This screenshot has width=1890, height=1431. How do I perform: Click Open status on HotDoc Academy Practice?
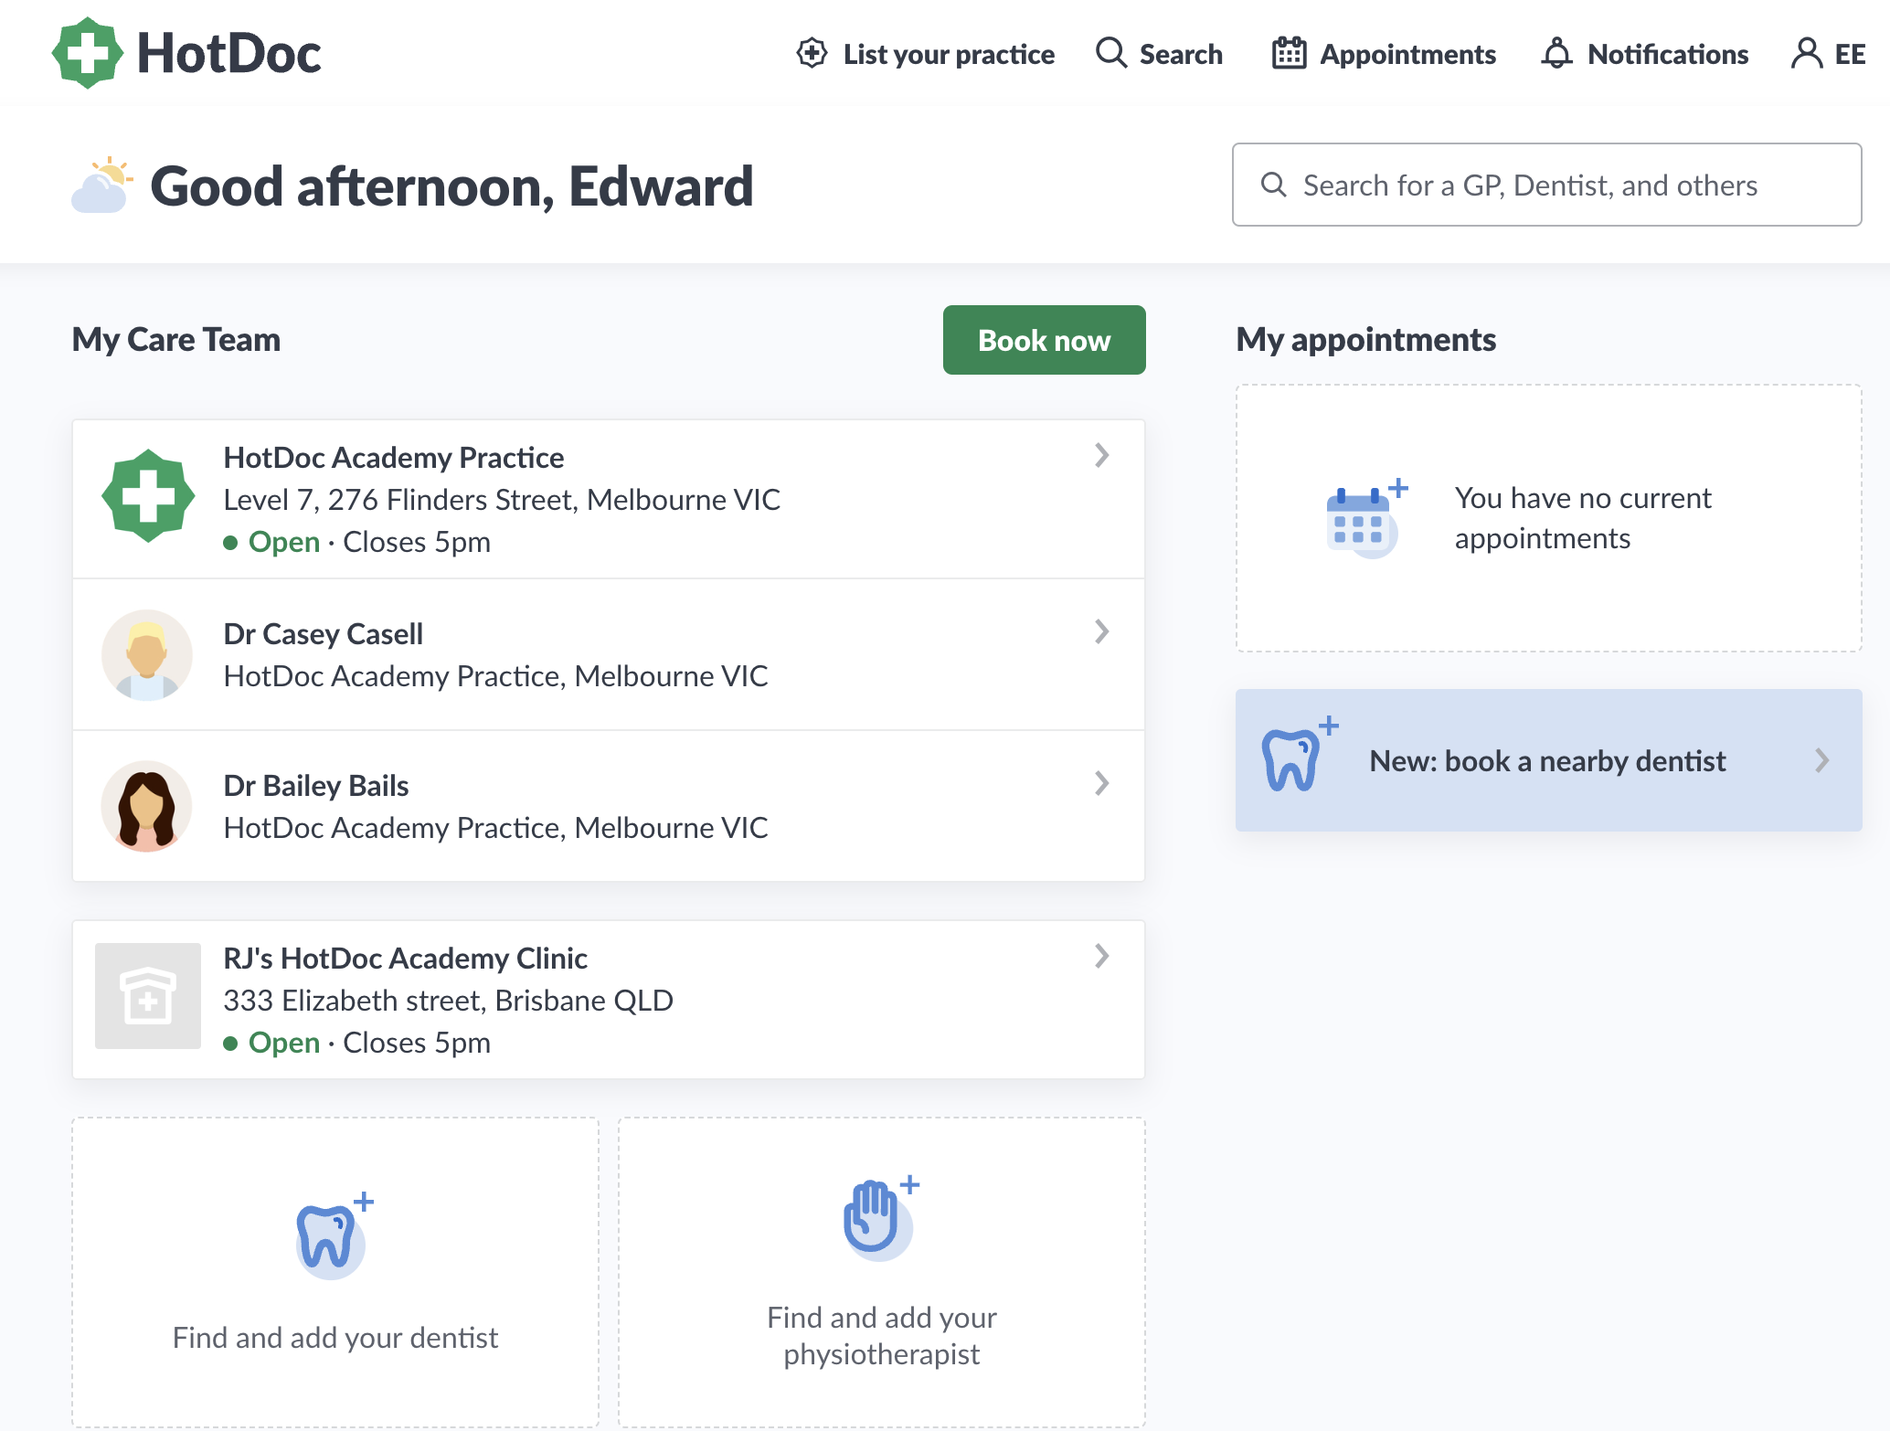[283, 542]
